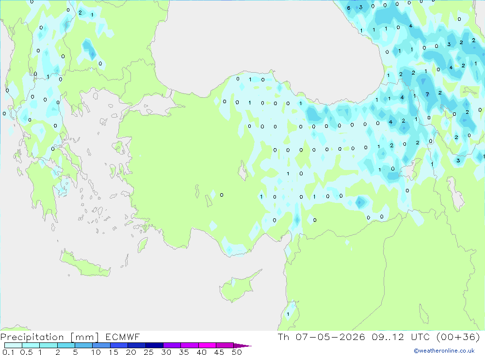Click the '40' legend scale label
This screenshot has height=355, width=485.
[202, 352]
